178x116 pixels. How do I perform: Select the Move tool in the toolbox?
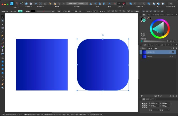[3, 17]
